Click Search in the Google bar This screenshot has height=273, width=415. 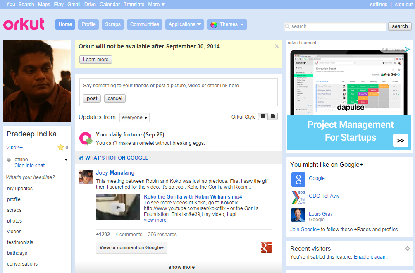pos(26,5)
